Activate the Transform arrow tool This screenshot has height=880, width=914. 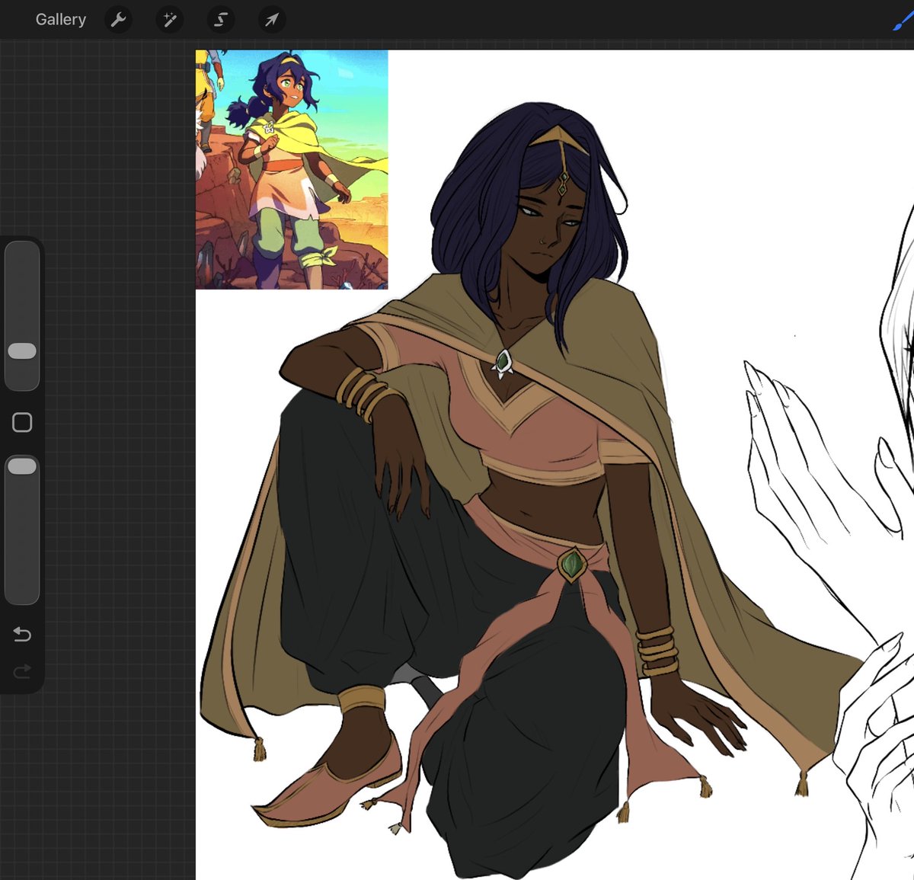click(x=272, y=20)
